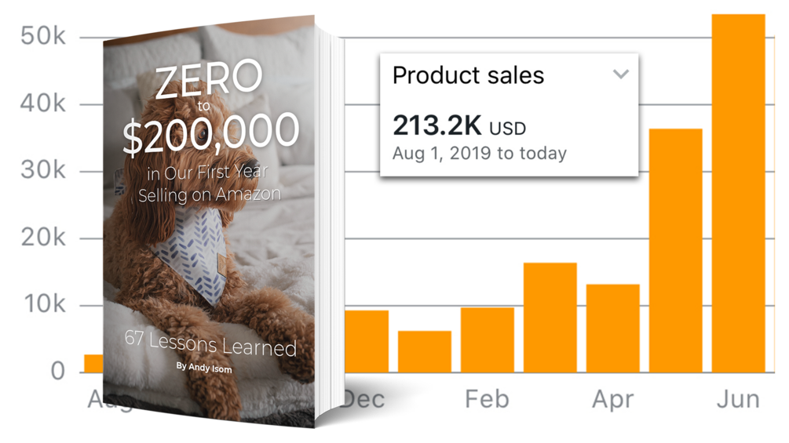Image resolution: width=789 pixels, height=443 pixels.
Task: Click the 50k y-axis label
Action: pyautogui.click(x=43, y=38)
